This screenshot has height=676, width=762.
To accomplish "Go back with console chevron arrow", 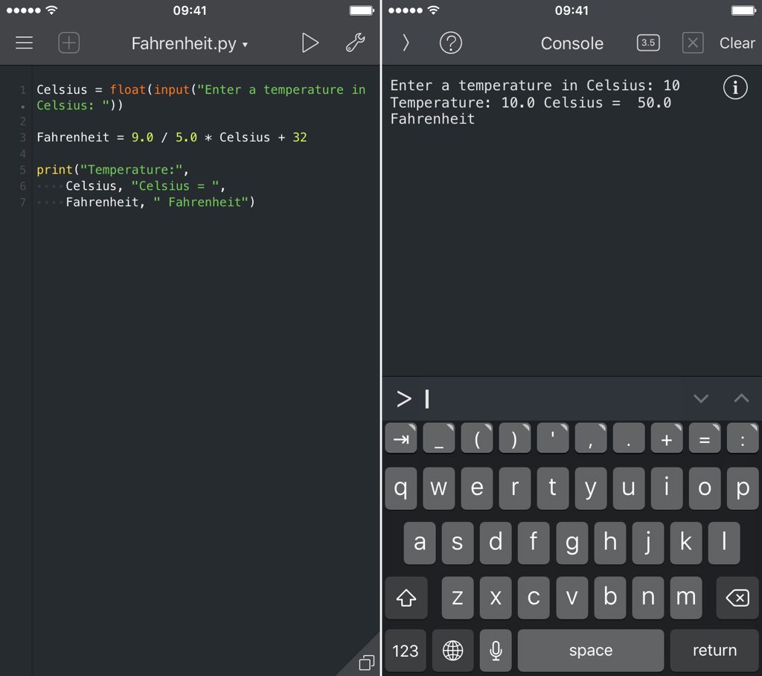I will point(406,42).
